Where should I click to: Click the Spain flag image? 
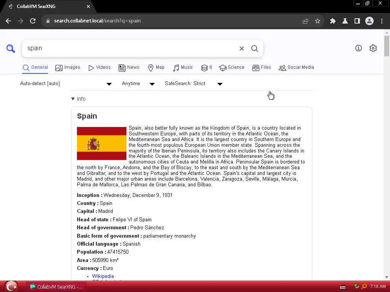[x=101, y=143]
